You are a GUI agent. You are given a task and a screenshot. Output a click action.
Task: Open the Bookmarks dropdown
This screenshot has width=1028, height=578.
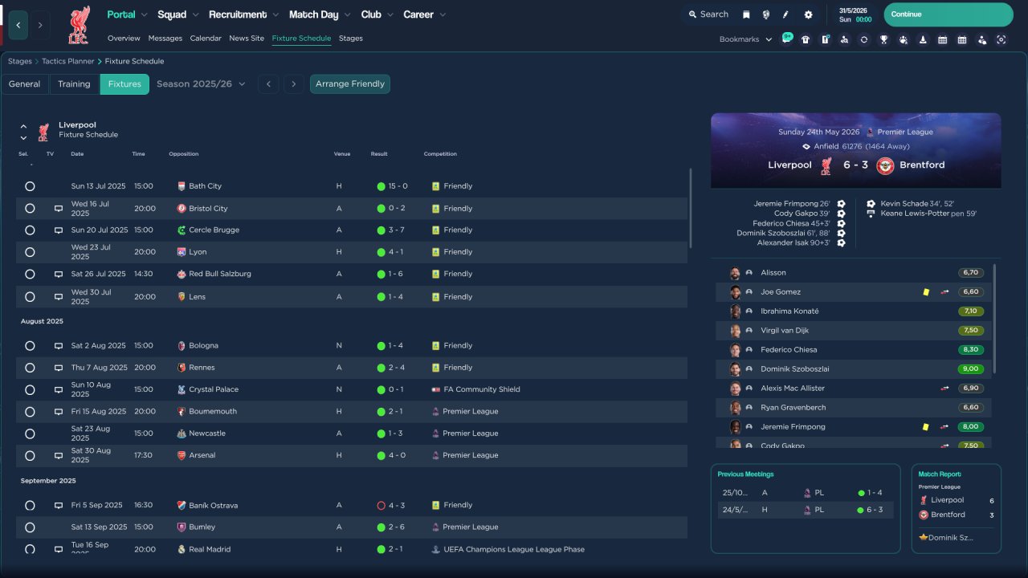click(x=745, y=39)
